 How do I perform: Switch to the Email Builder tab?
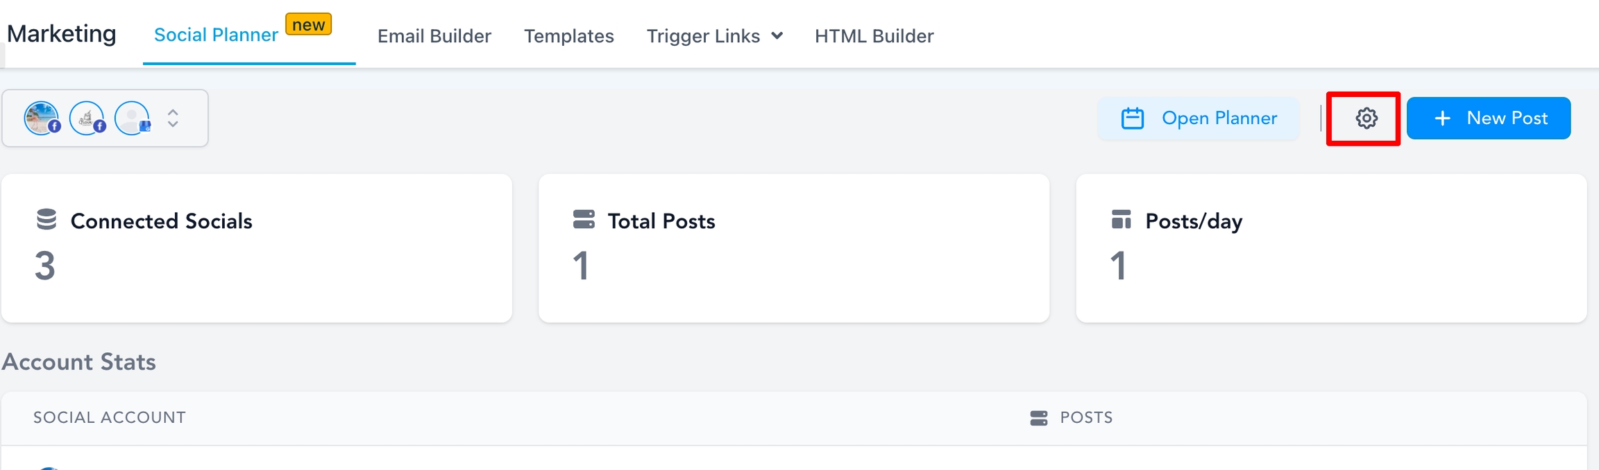coord(434,35)
